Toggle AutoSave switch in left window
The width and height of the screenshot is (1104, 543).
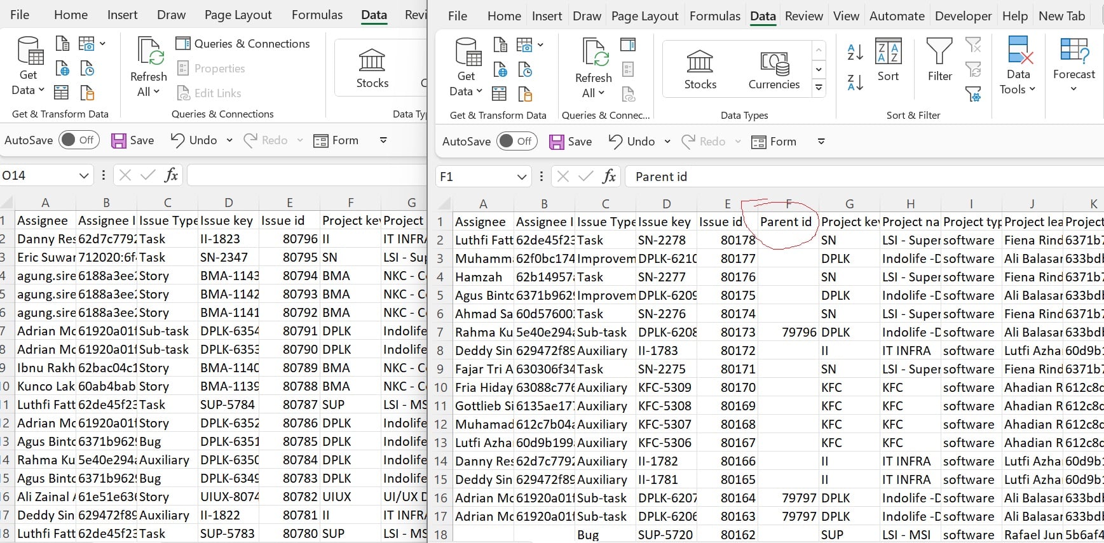(79, 140)
